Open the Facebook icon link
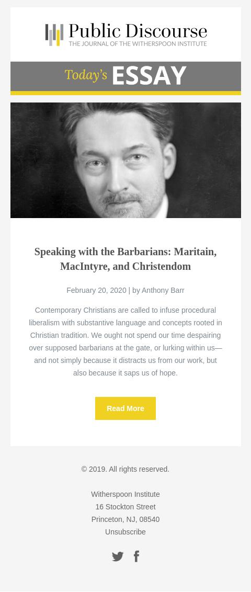The image size is (251, 592). (136, 556)
